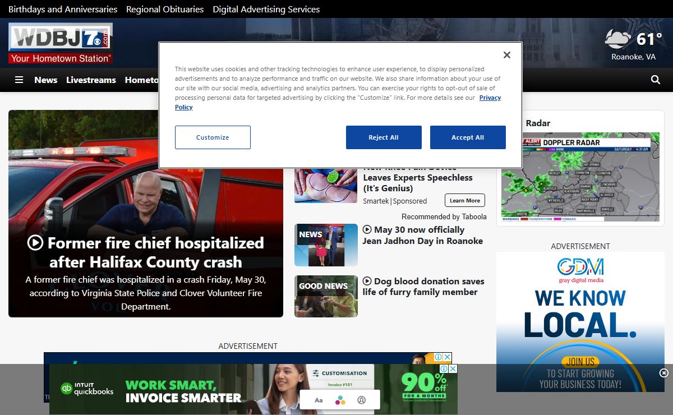Open dog blood donation story
This screenshot has height=415, width=673.
[x=423, y=287]
